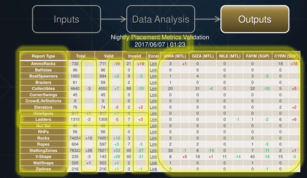Open the StalkingZones Excel link

(x=153, y=151)
